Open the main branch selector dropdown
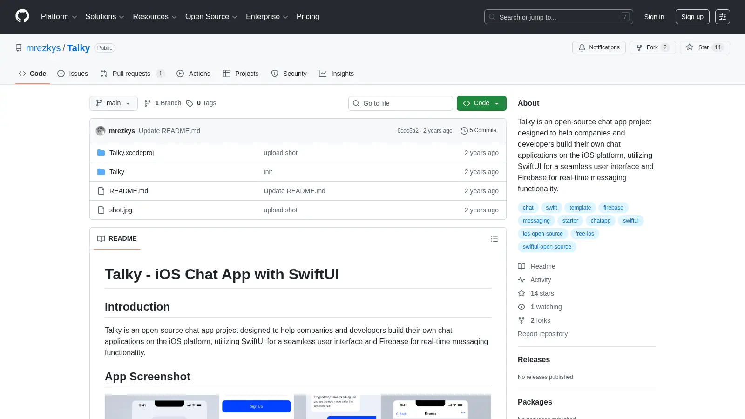Image resolution: width=745 pixels, height=419 pixels. coord(113,103)
